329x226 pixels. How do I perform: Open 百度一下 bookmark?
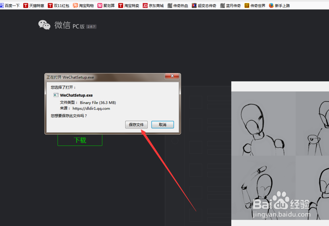coord(10,6)
